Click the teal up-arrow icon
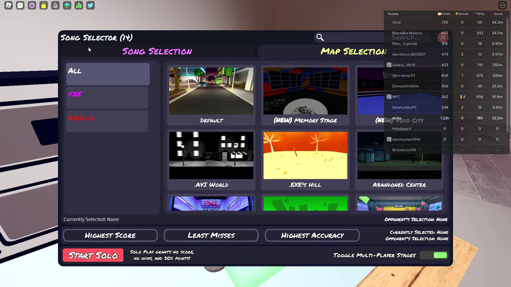Image resolution: width=511 pixels, height=287 pixels. 67,5
